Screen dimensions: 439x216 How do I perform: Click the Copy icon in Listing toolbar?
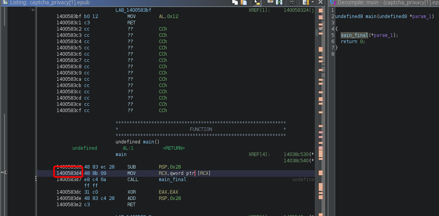(x=235, y=2)
